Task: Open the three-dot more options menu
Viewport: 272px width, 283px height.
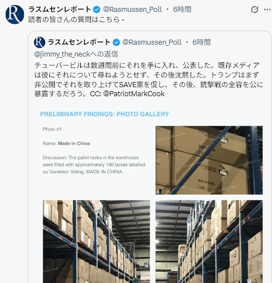Action: [x=267, y=10]
